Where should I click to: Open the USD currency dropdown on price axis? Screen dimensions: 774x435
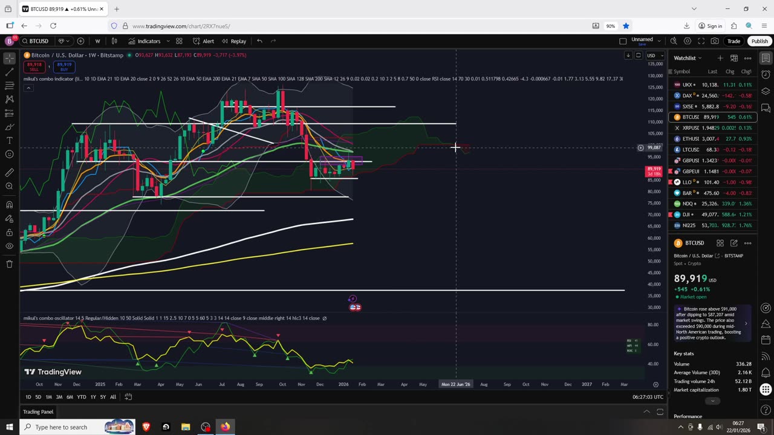[654, 56]
